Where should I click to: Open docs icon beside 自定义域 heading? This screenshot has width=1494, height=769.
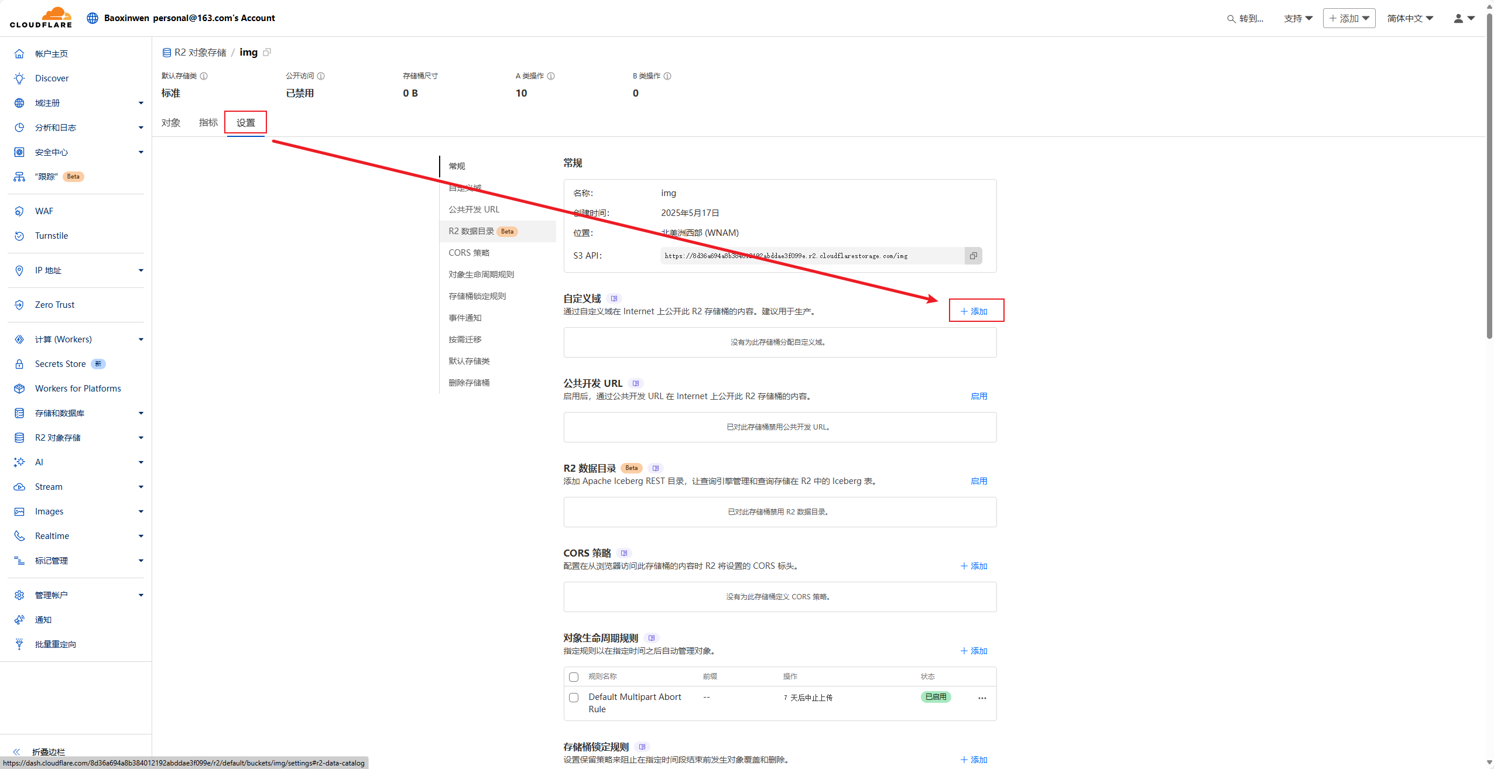point(614,298)
